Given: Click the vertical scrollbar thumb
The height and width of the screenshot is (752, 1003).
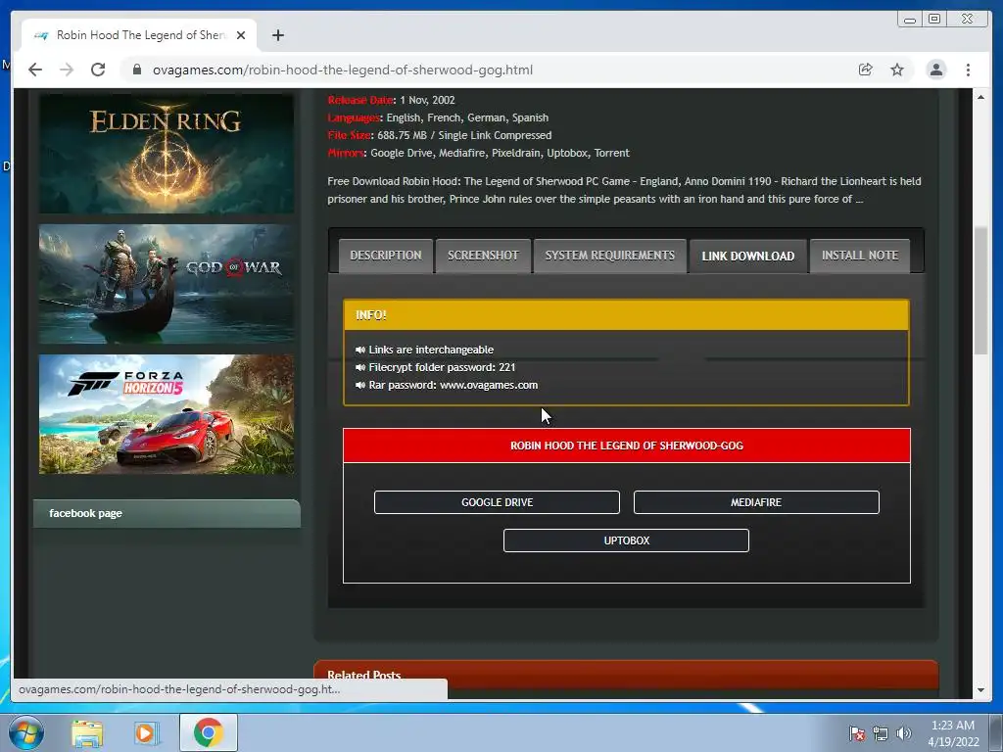Looking at the screenshot, I should tap(980, 291).
